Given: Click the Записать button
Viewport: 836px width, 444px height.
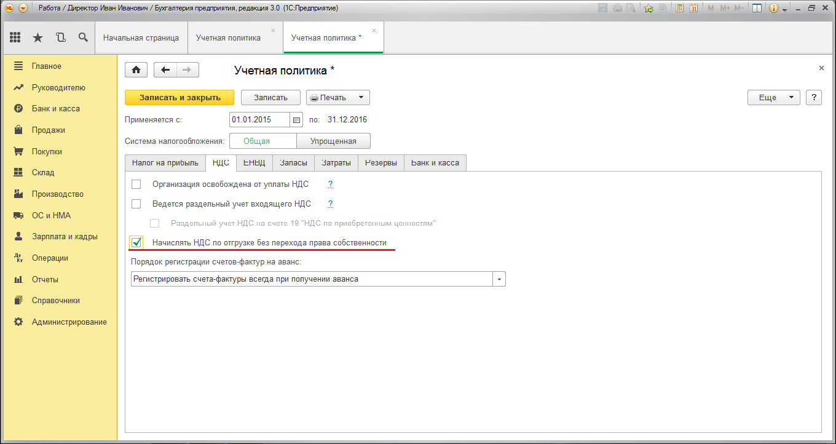Looking at the screenshot, I should pos(270,97).
